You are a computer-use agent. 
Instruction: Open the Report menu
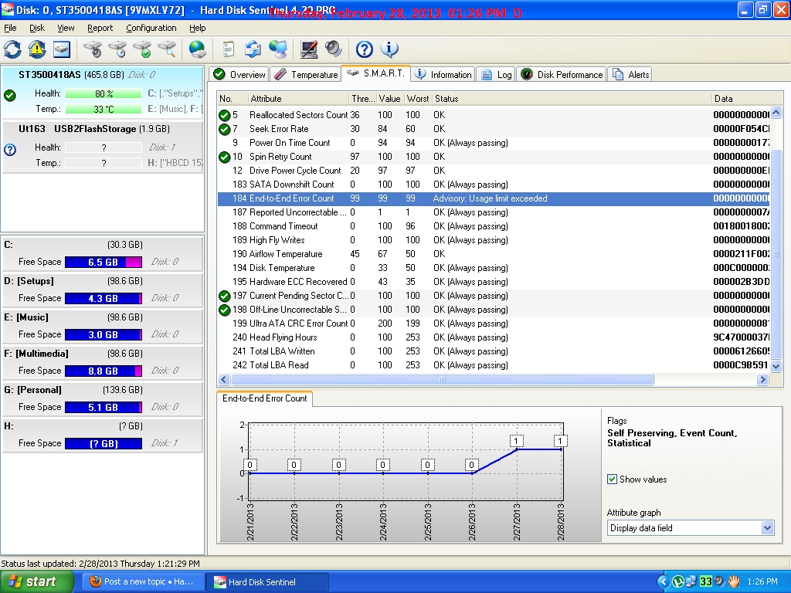click(100, 28)
